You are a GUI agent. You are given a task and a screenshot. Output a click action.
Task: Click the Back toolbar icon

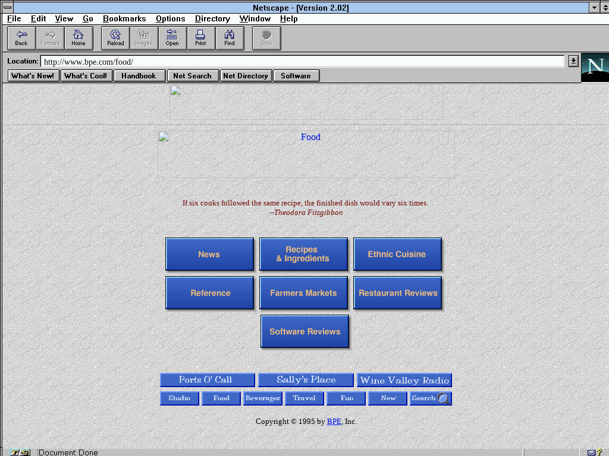pos(21,38)
